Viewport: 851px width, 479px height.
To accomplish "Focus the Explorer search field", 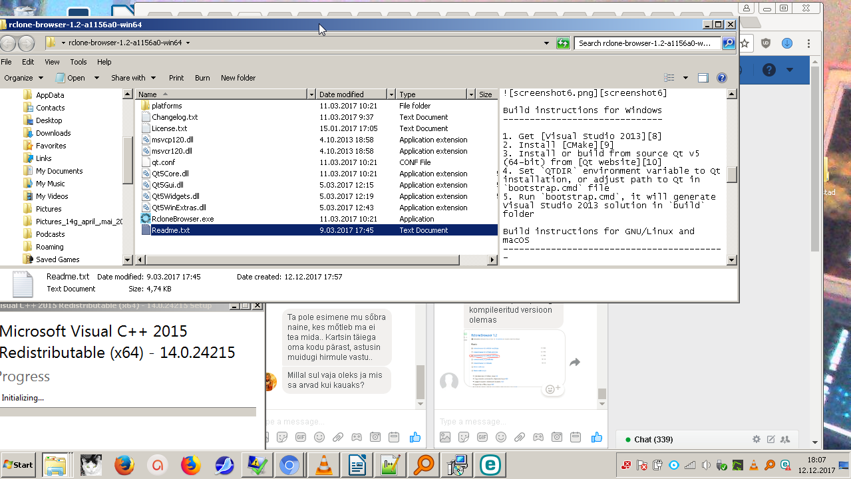I will coord(647,43).
